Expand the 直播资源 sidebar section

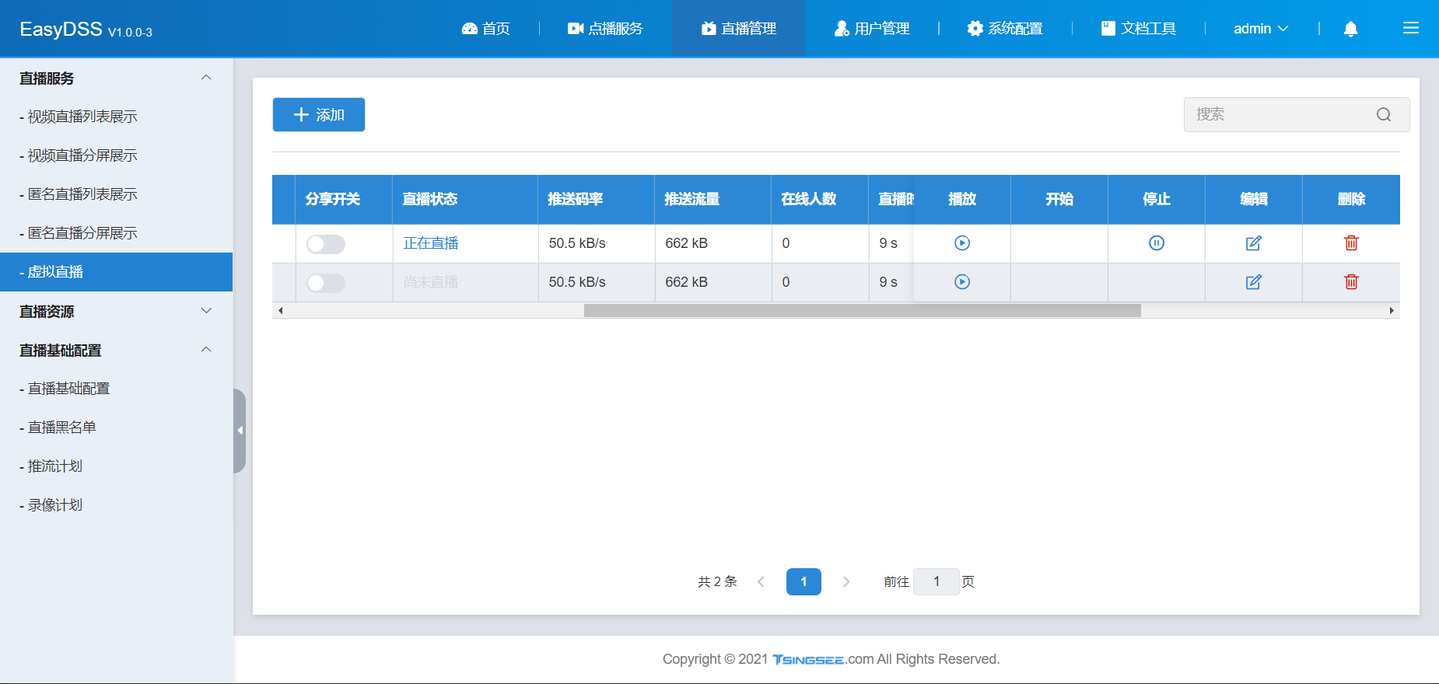point(206,311)
